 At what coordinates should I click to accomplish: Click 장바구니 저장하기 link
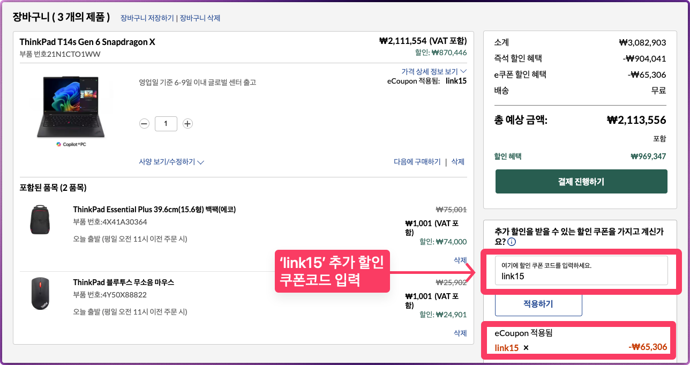pyautogui.click(x=147, y=18)
